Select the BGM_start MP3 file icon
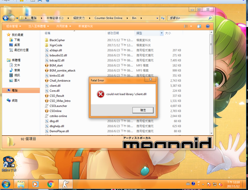248x190 pixels. pyautogui.click(x=46, y=65)
